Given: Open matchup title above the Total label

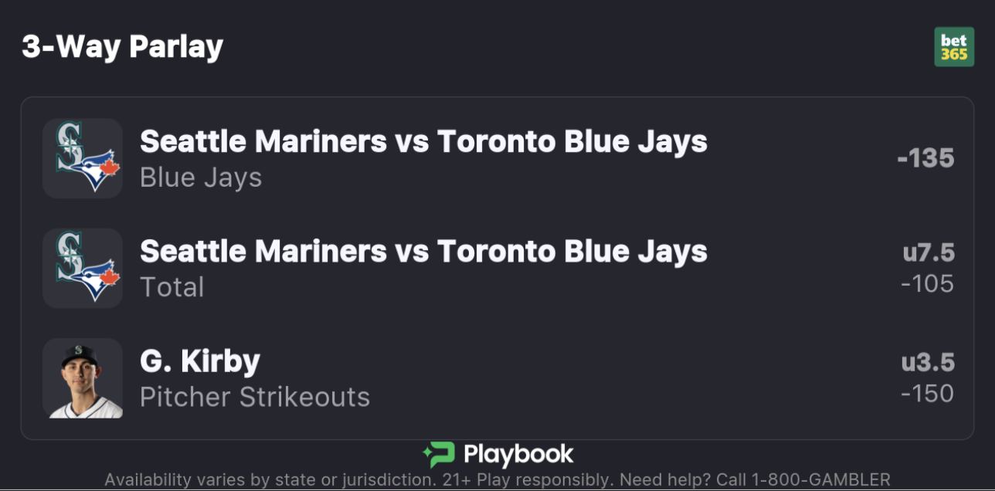Looking at the screenshot, I should click(423, 251).
